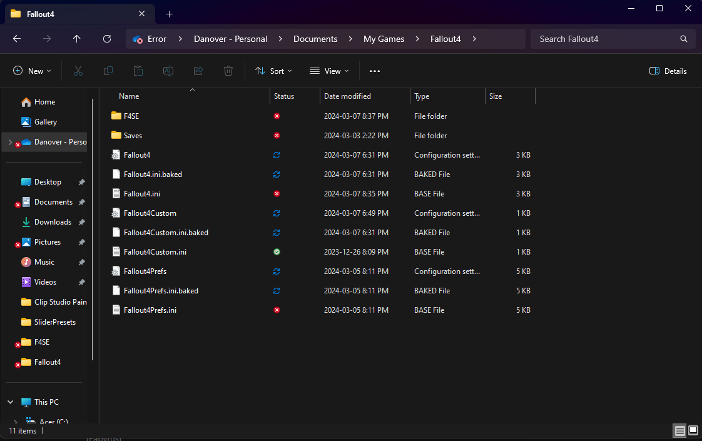Viewport: 702px width, 441px height.
Task: Open Videos in navigation pane
Action: [45, 282]
